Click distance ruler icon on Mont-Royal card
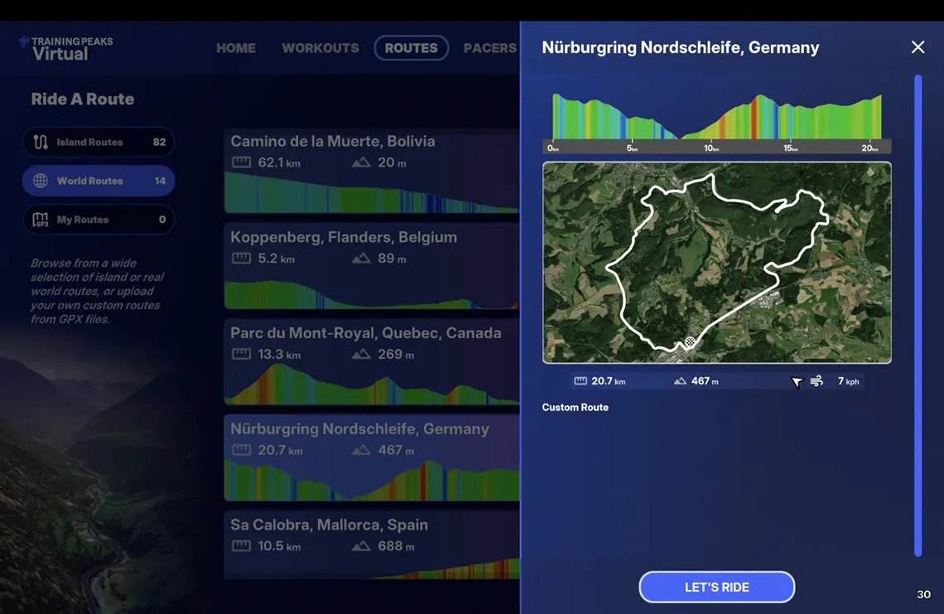 pyautogui.click(x=242, y=355)
